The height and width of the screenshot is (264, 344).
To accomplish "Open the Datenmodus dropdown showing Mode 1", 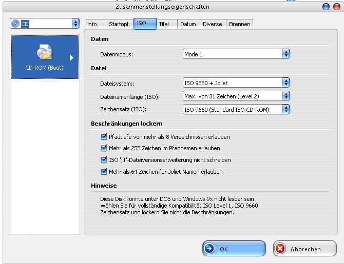I will [236, 54].
